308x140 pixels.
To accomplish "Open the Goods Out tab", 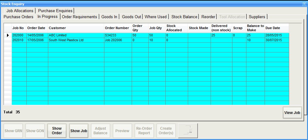I will pyautogui.click(x=131, y=17).
